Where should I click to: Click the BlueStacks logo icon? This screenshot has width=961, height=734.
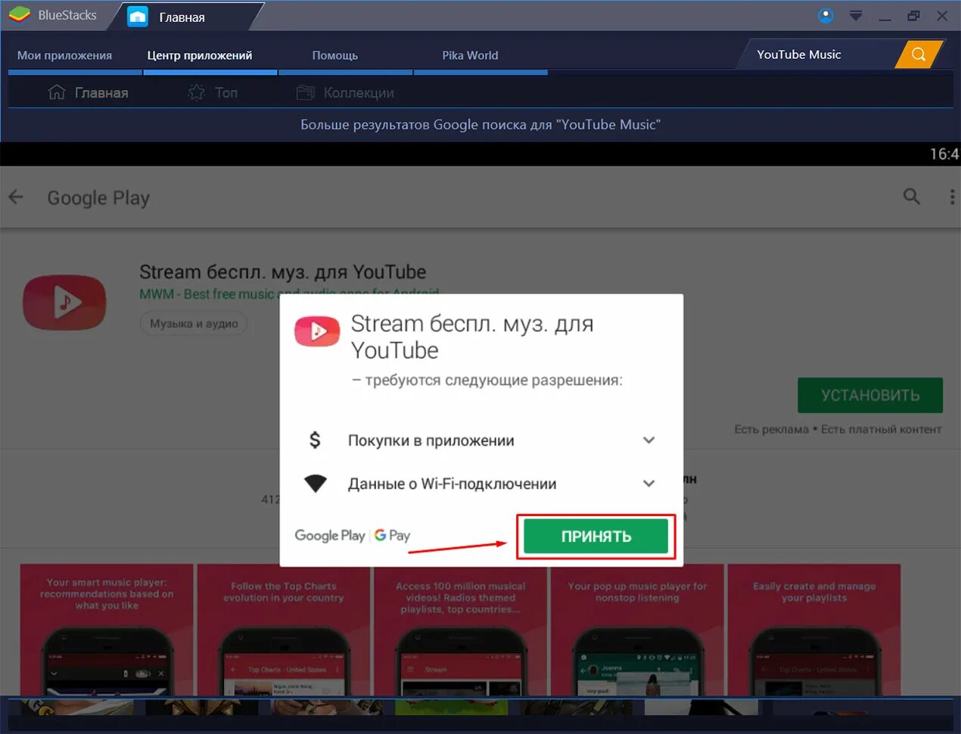click(19, 15)
